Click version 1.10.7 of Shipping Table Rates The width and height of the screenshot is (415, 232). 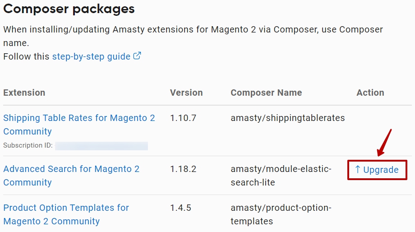[183, 118]
